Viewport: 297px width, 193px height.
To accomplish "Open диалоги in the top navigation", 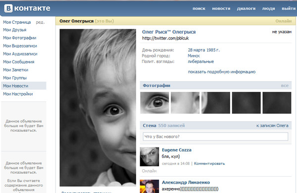I will click(x=246, y=8).
